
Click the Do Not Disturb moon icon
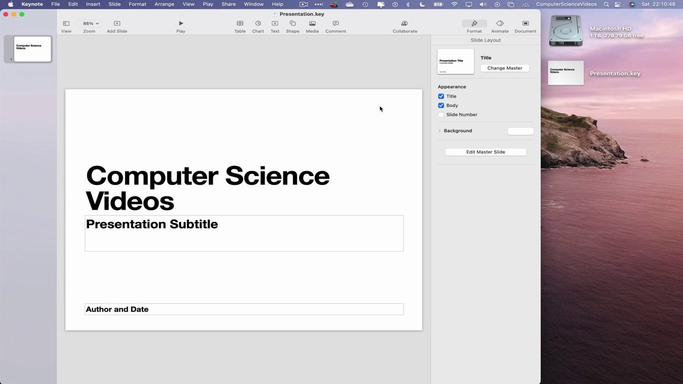tap(422, 4)
